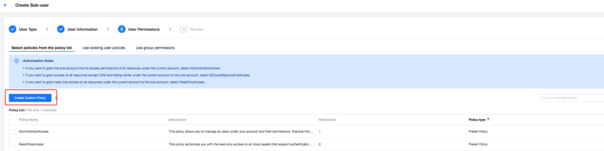
Task: Click chevron after User Type step
Action: [47, 29]
